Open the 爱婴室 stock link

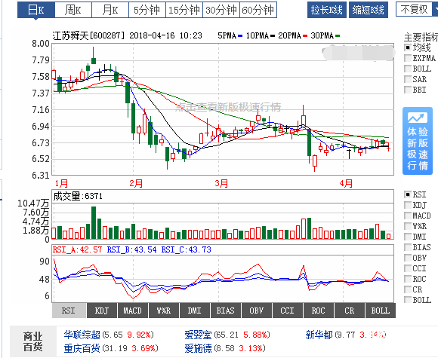click(x=198, y=335)
